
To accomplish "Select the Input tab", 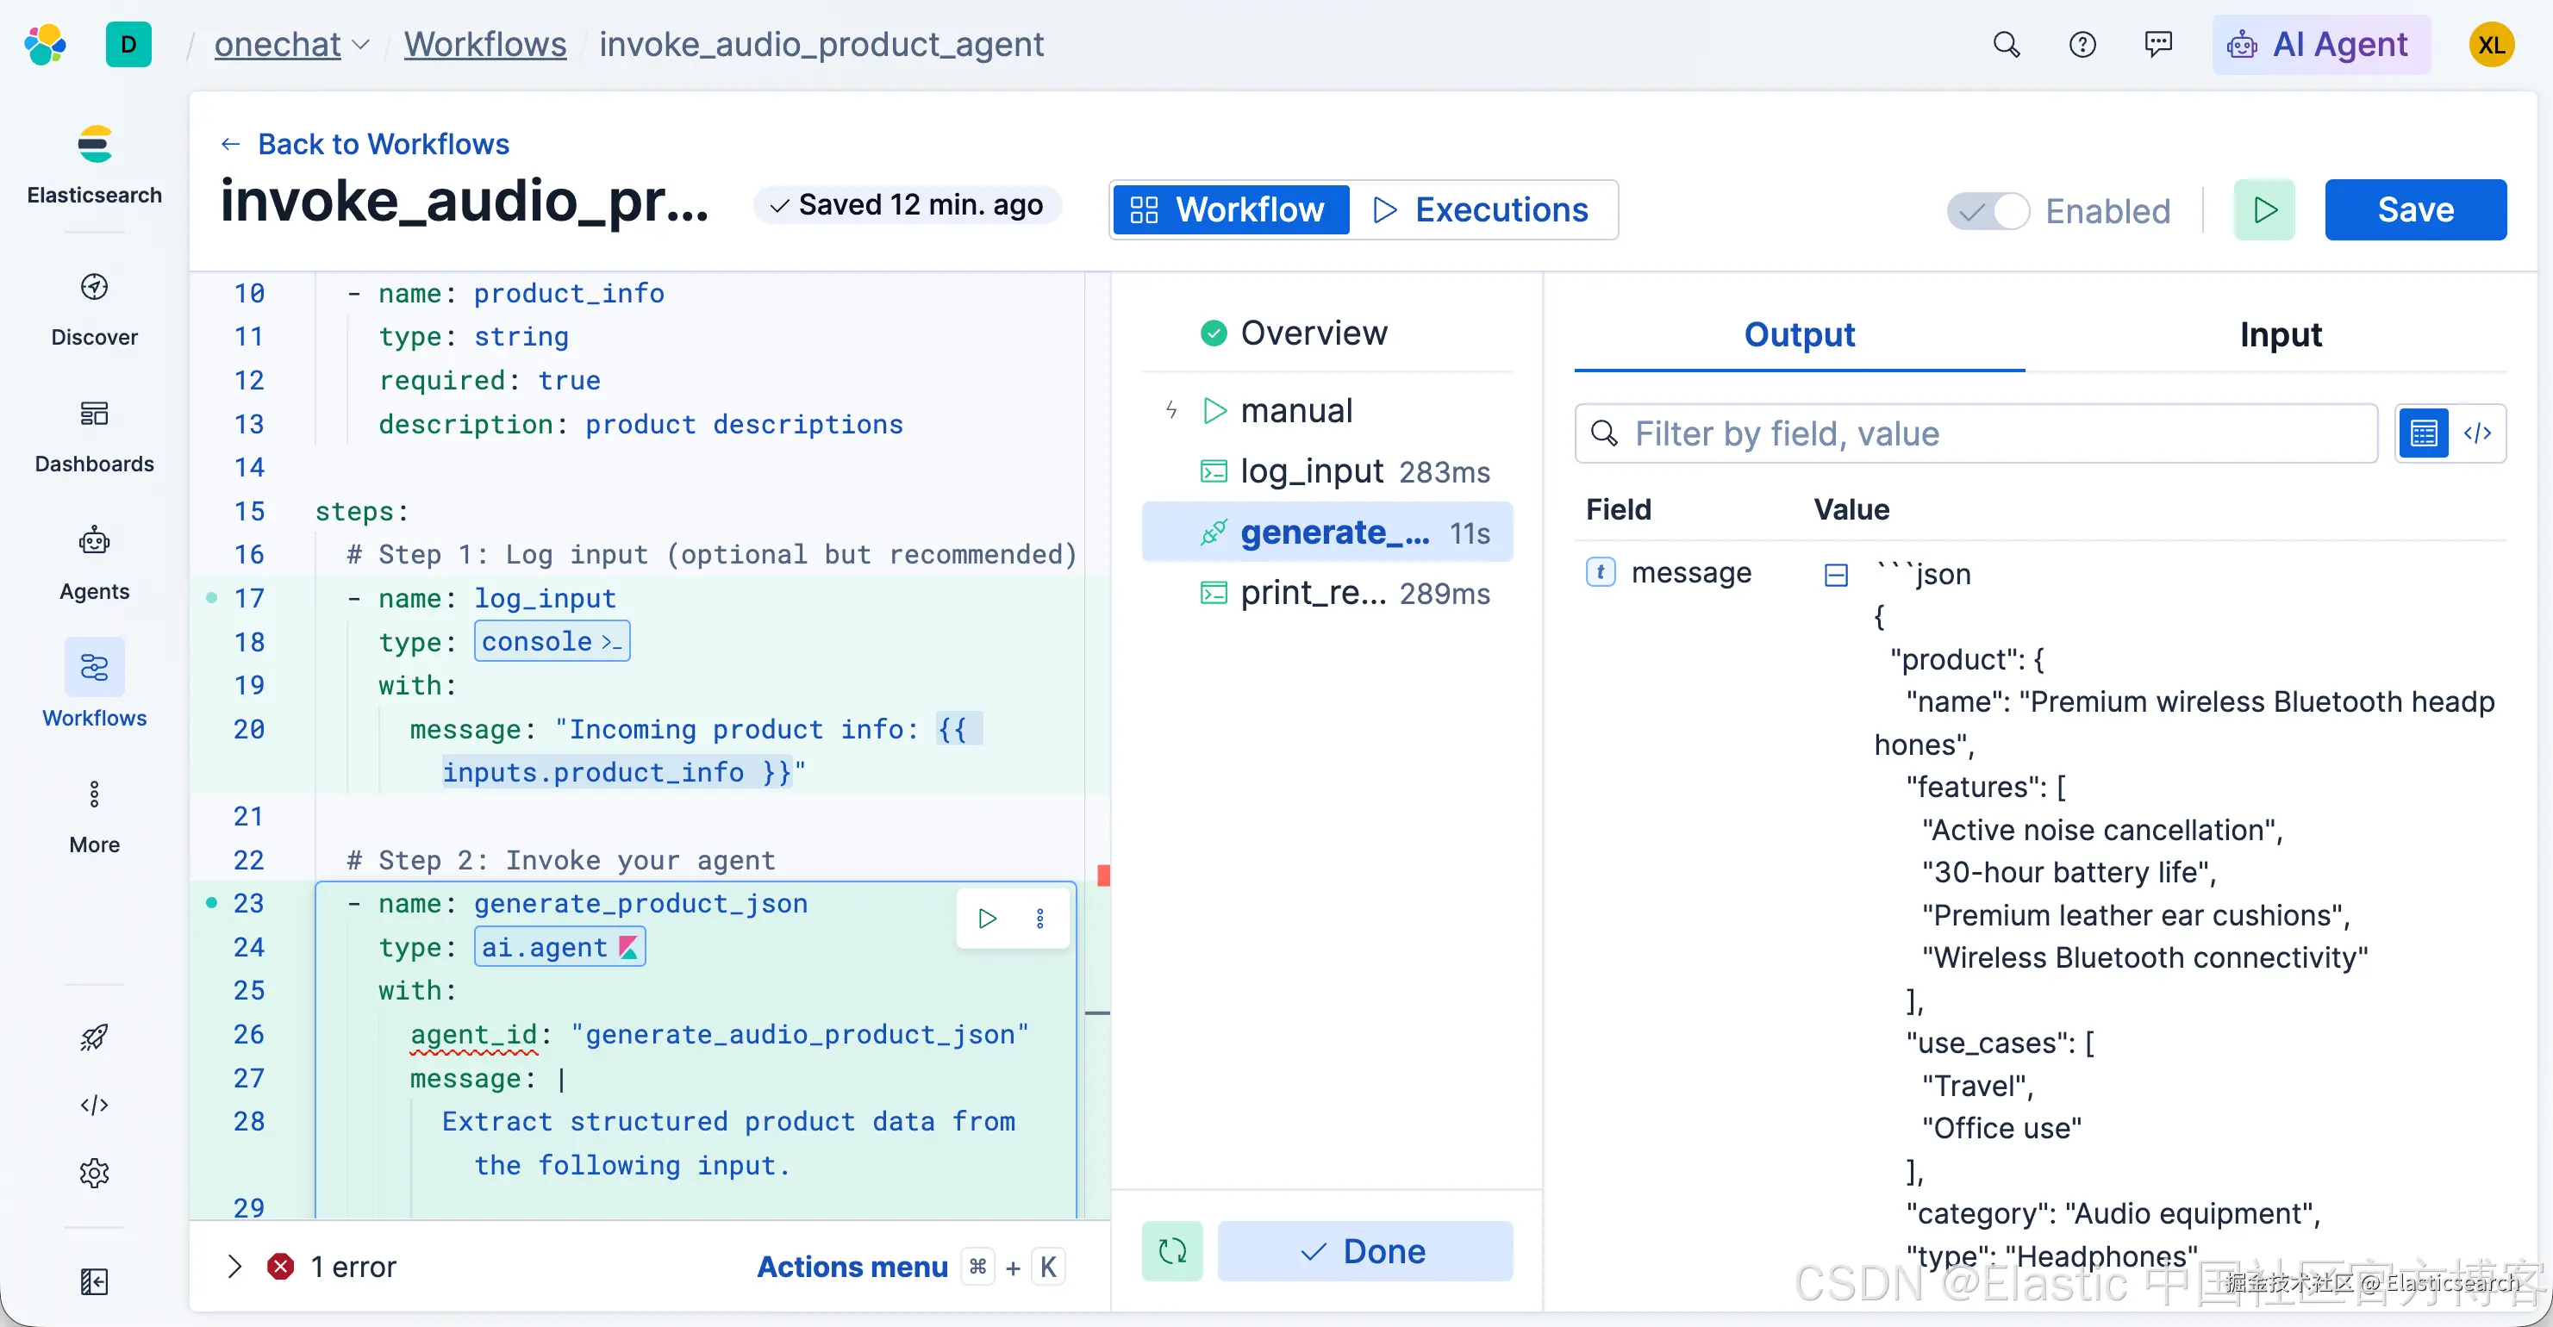I will click(2280, 335).
